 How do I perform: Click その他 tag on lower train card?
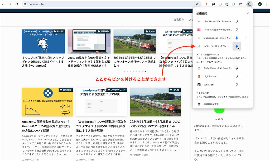pyautogui.click(x=175, y=90)
